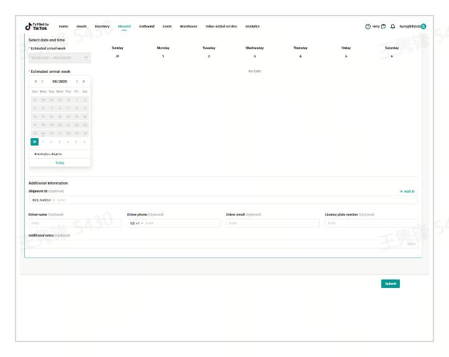Select the Inbound tab
This screenshot has width=449, height=357.
tap(124, 26)
